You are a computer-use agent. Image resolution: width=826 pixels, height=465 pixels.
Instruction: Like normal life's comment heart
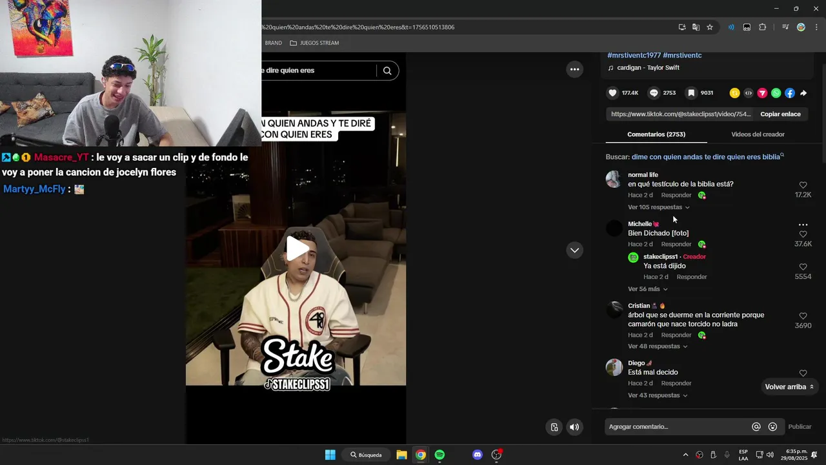[x=803, y=185]
